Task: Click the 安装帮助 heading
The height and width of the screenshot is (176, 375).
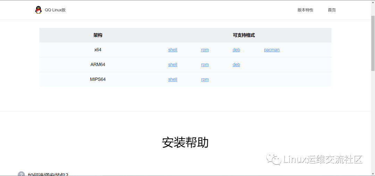Action: 185,143
